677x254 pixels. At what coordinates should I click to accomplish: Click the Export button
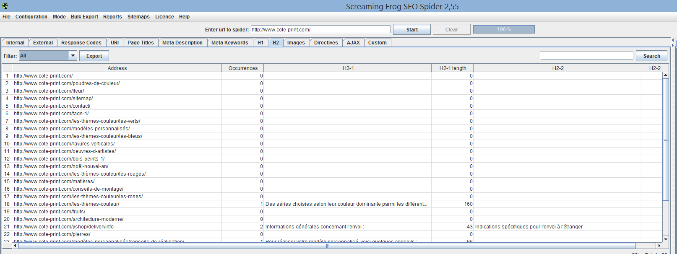(94, 56)
